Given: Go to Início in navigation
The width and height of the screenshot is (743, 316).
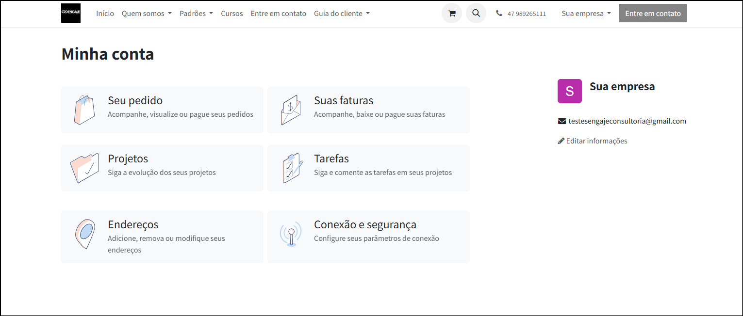Looking at the screenshot, I should coord(105,14).
